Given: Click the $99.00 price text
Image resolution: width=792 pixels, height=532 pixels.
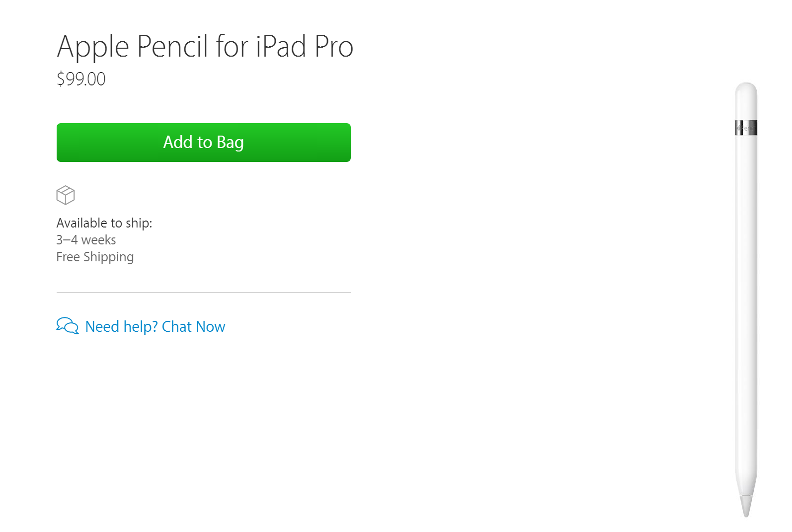Looking at the screenshot, I should pos(81,79).
